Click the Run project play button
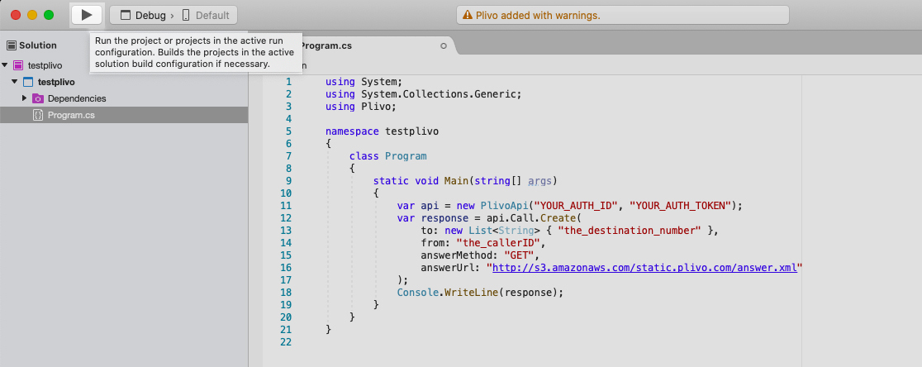 click(86, 15)
